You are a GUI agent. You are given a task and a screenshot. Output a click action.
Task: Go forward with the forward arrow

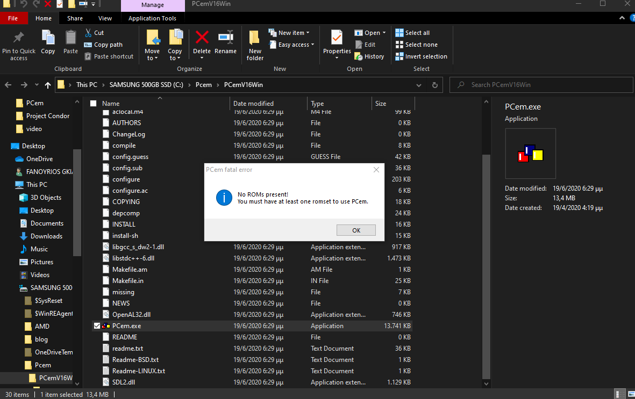pyautogui.click(x=24, y=85)
